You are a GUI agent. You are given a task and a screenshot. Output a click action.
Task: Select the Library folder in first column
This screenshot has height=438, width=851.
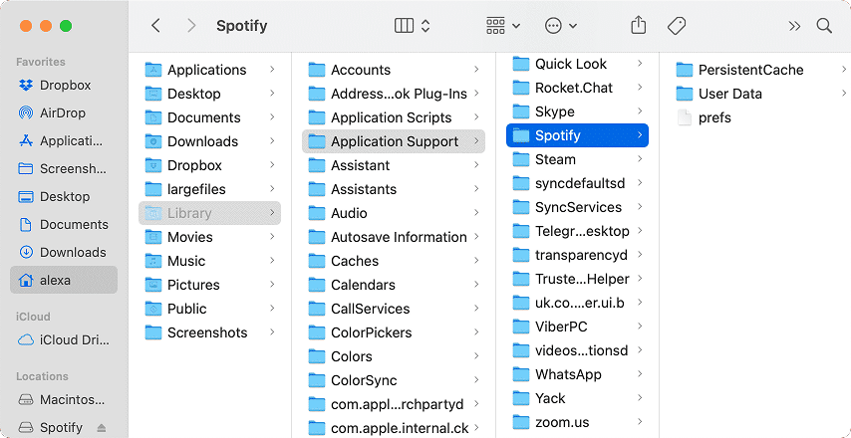coord(209,213)
